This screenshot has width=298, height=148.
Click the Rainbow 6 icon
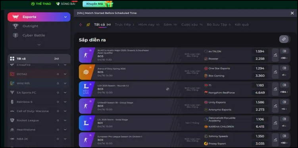[12, 102]
